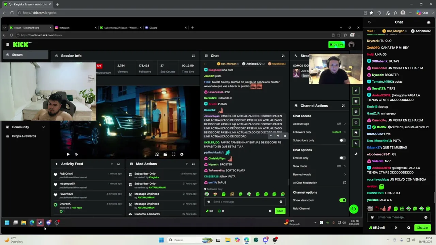Filter the Mod Actions panel
Image resolution: width=436 pixels, height=245 pixels.
pos(186,164)
